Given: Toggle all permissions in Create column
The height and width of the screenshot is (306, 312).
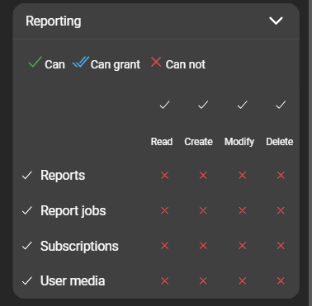Looking at the screenshot, I should click(x=203, y=105).
